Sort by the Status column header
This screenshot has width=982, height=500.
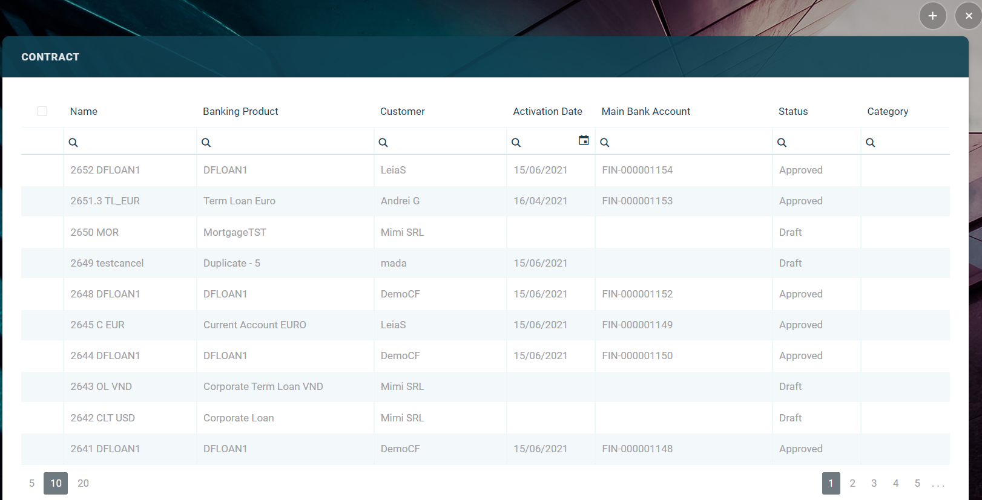(x=793, y=111)
